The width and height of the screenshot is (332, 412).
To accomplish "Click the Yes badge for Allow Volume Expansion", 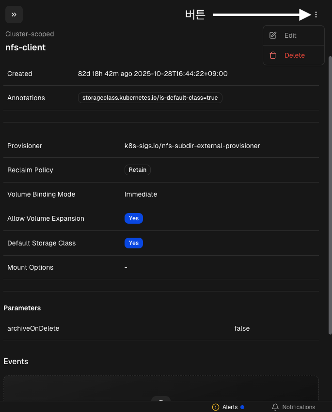I will pyautogui.click(x=134, y=218).
